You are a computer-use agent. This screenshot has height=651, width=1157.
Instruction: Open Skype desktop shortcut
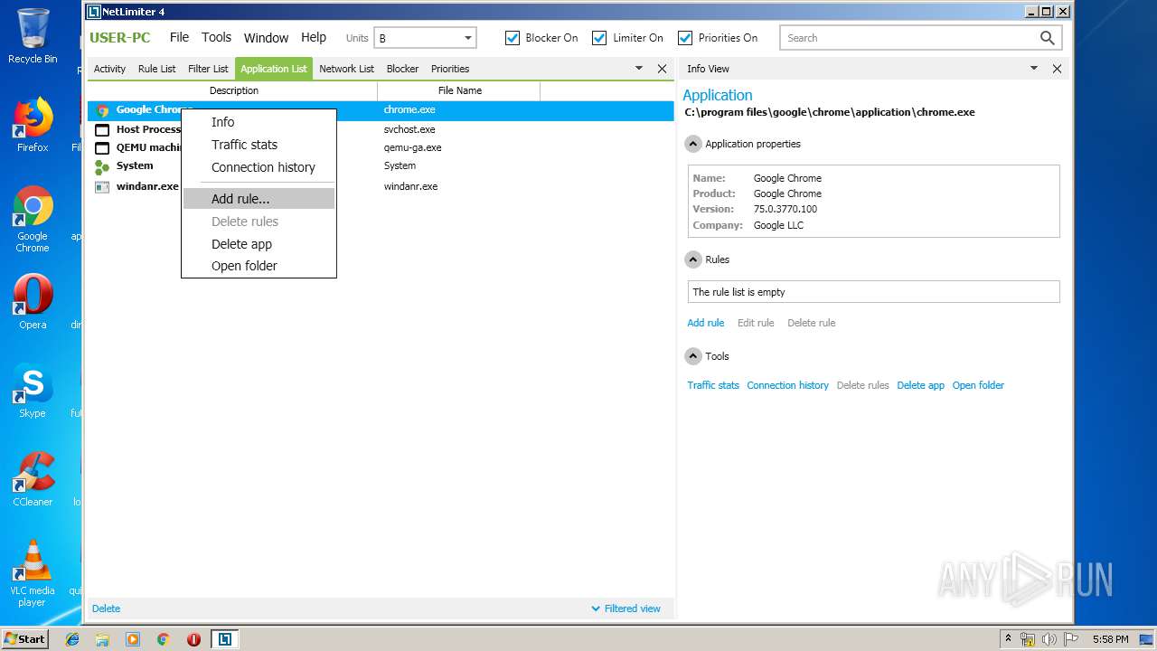[x=33, y=391]
